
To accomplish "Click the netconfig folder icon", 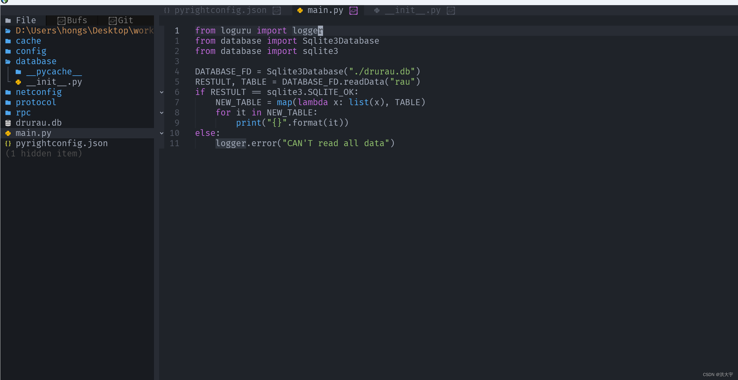I will pyautogui.click(x=8, y=92).
